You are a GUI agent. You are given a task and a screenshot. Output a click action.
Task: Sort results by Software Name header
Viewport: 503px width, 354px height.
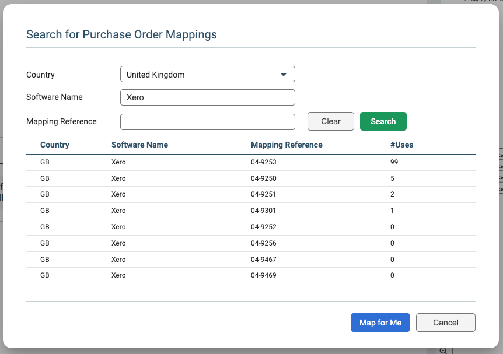tap(140, 145)
